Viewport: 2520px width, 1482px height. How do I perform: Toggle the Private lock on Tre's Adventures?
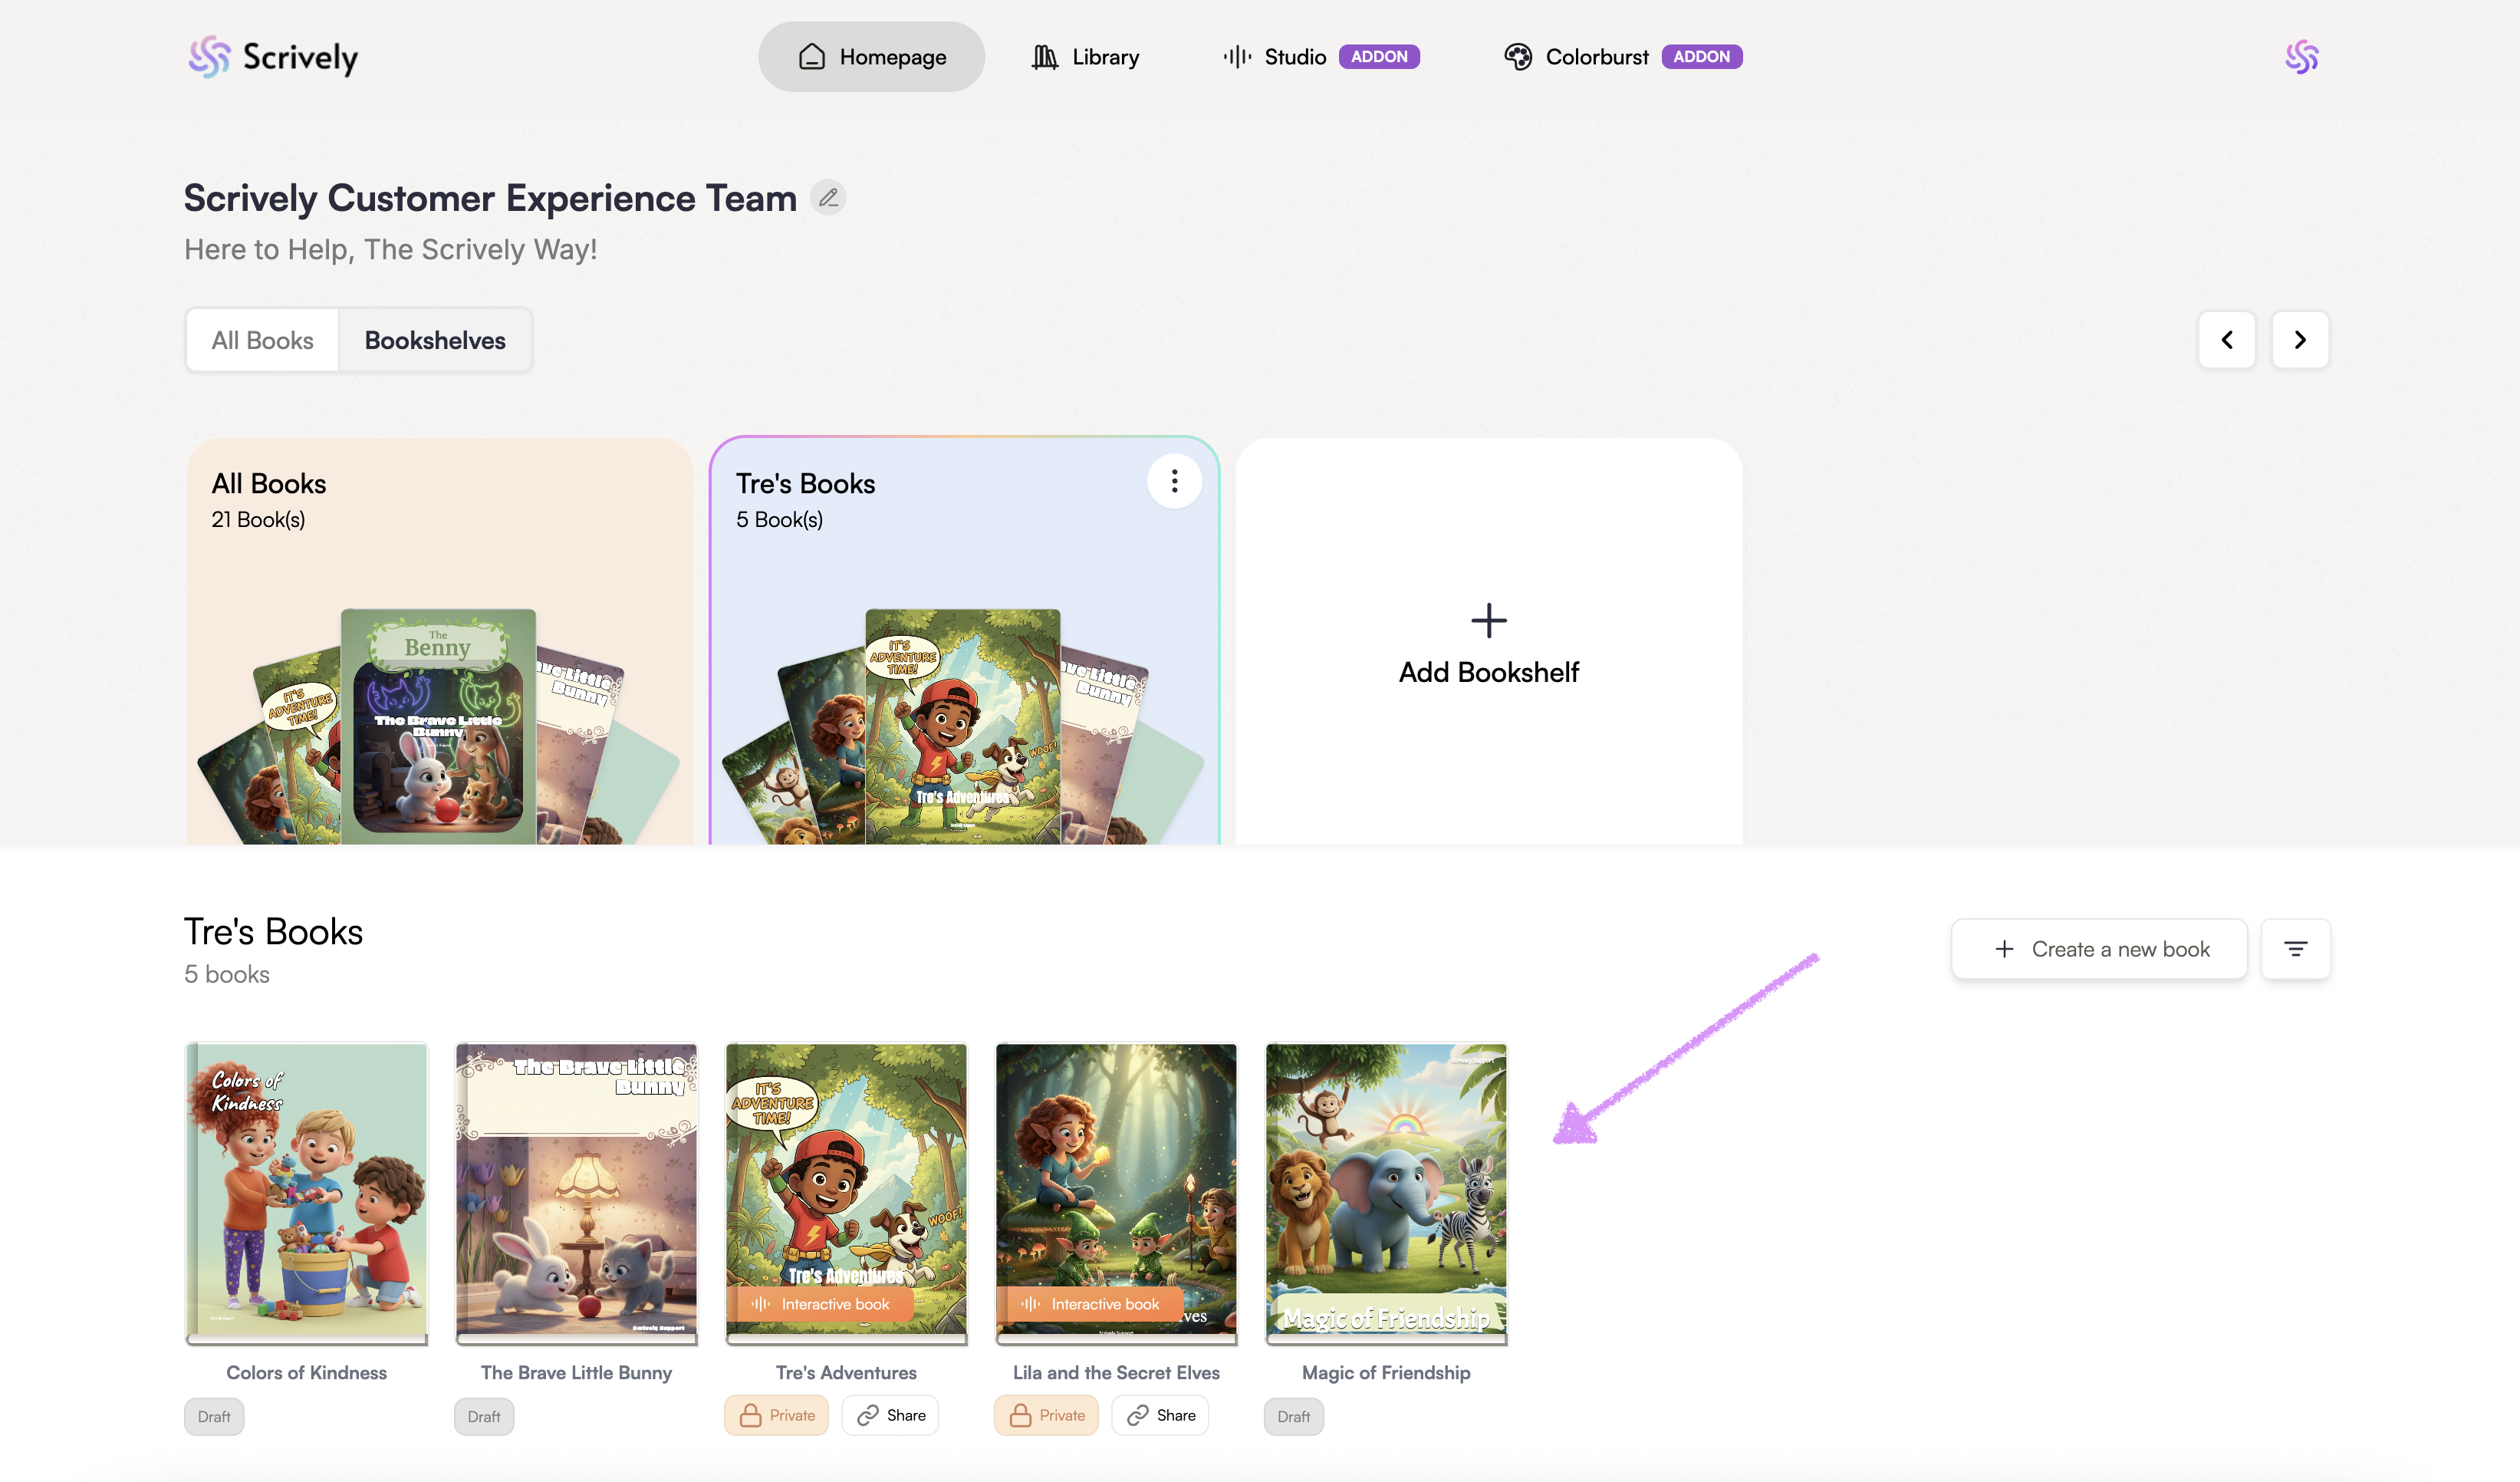pyautogui.click(x=776, y=1415)
